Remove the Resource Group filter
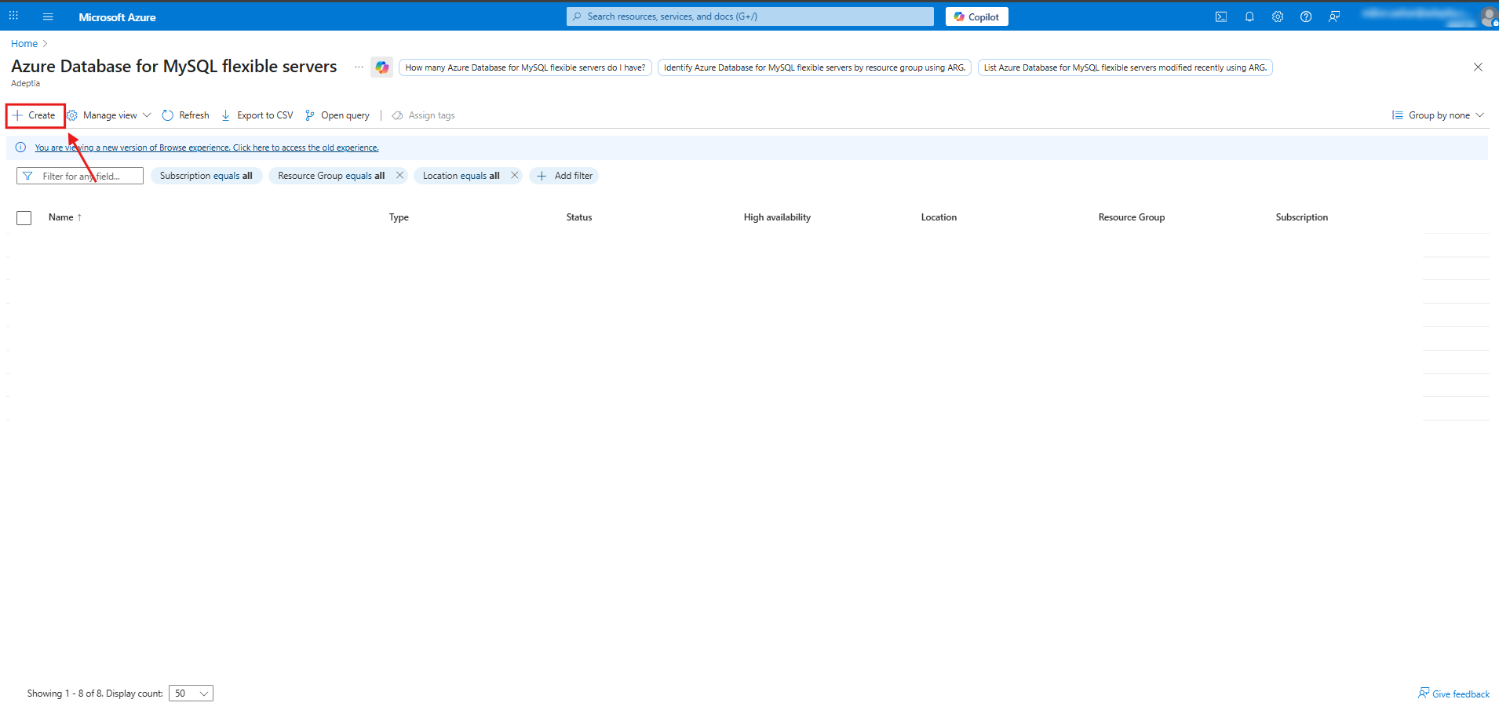 click(399, 176)
